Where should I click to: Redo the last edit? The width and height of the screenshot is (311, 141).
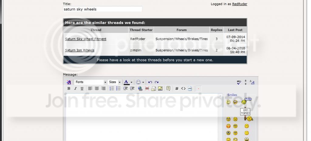[156, 82]
